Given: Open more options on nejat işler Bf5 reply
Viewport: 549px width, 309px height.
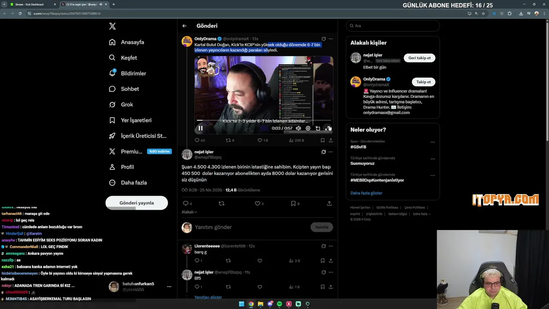Looking at the screenshot, I should click(x=331, y=272).
